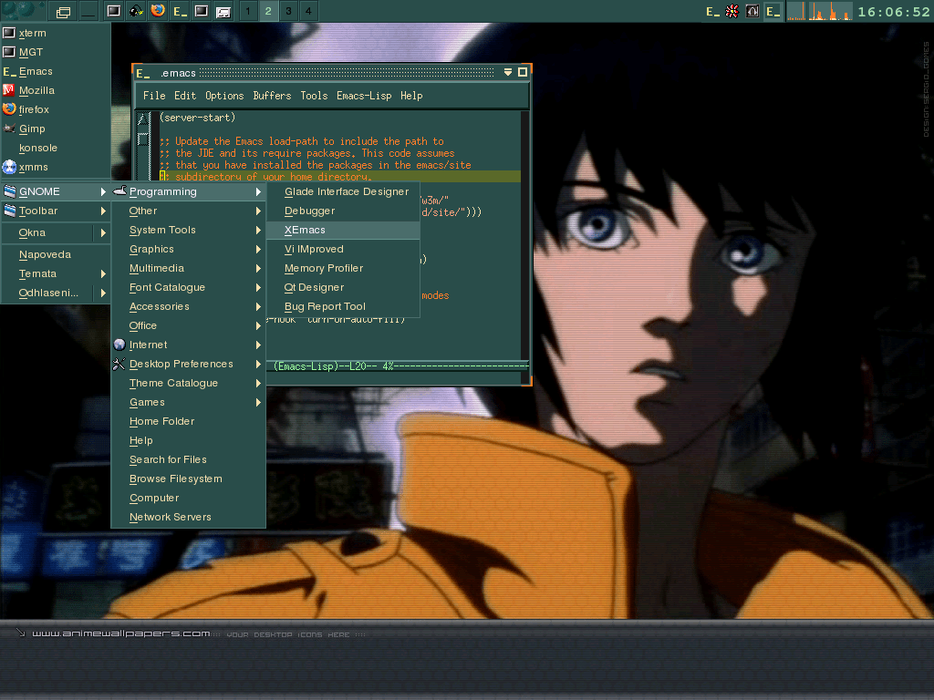Image resolution: width=934 pixels, height=700 pixels.
Task: Launch Mozilla from the start menu
Action: (56, 90)
